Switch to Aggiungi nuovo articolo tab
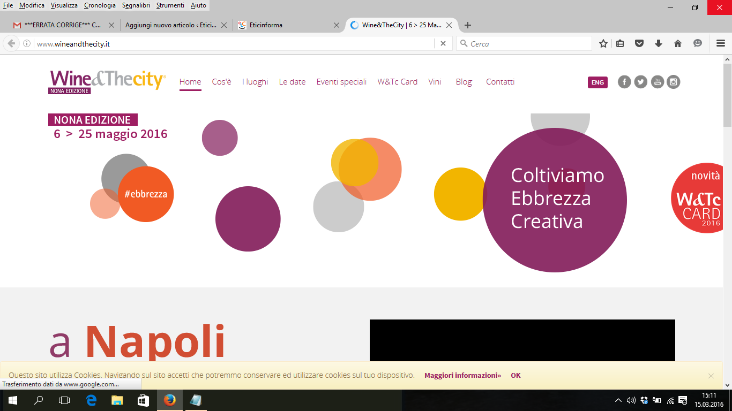 175,25
